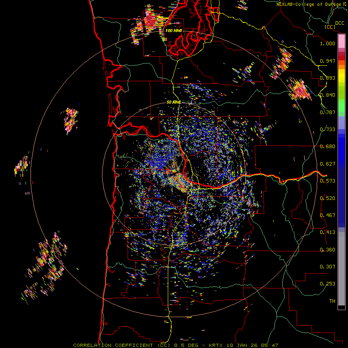The image size is (348, 348).
Task: Select the 0.253 legend value
Action: (x=328, y=284)
